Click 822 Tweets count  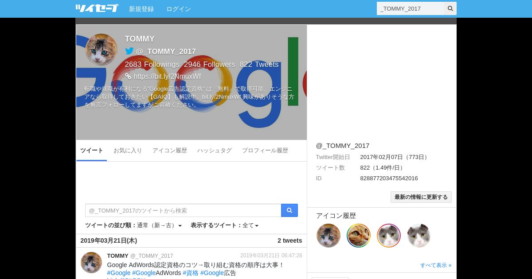(x=259, y=64)
